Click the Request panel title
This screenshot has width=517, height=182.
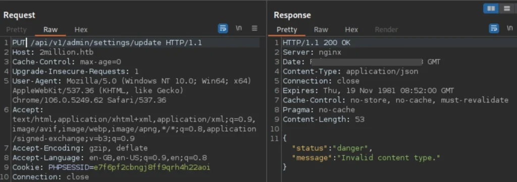(x=19, y=15)
